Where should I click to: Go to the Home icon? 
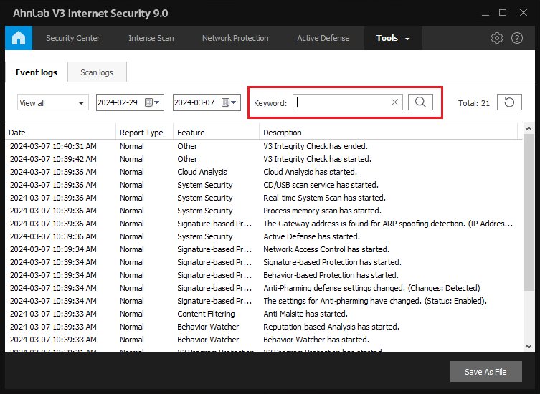pos(19,38)
